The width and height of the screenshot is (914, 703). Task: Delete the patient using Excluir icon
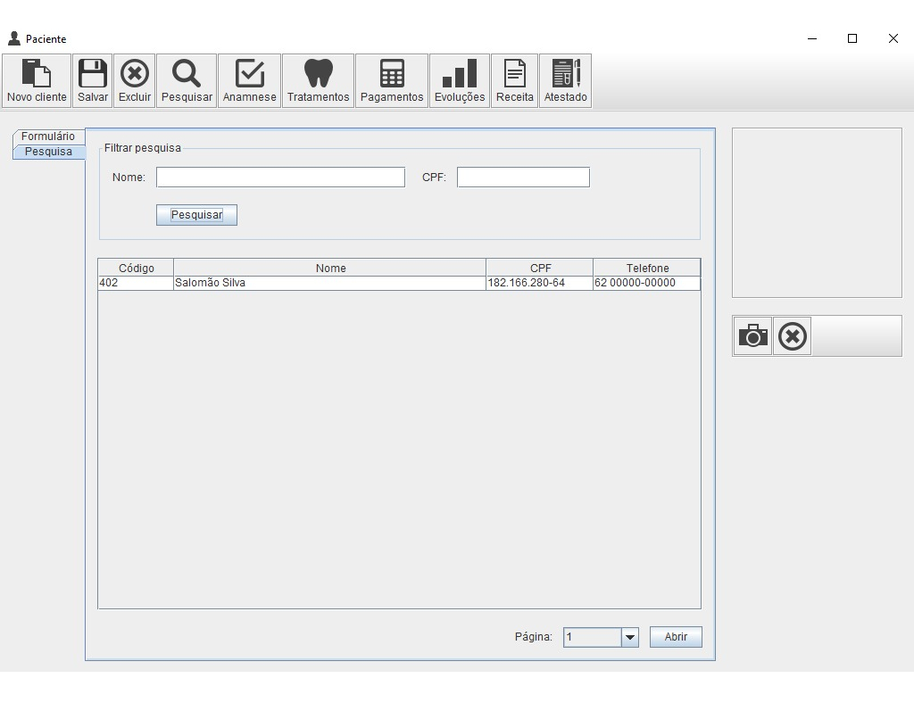click(135, 81)
